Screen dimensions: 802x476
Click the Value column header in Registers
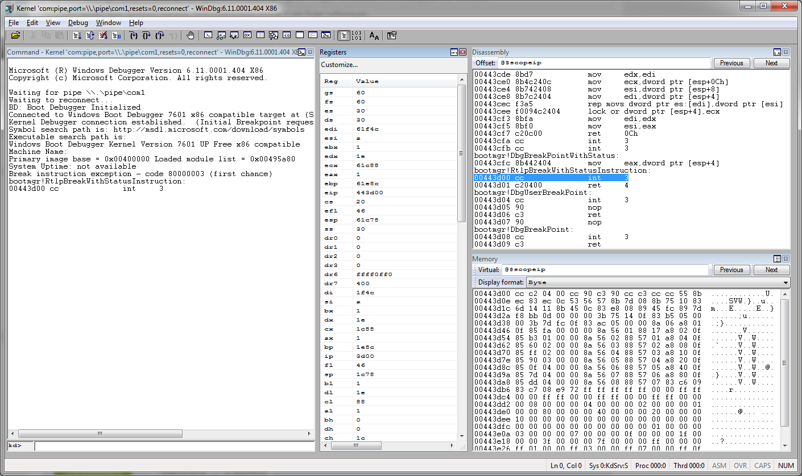point(404,81)
